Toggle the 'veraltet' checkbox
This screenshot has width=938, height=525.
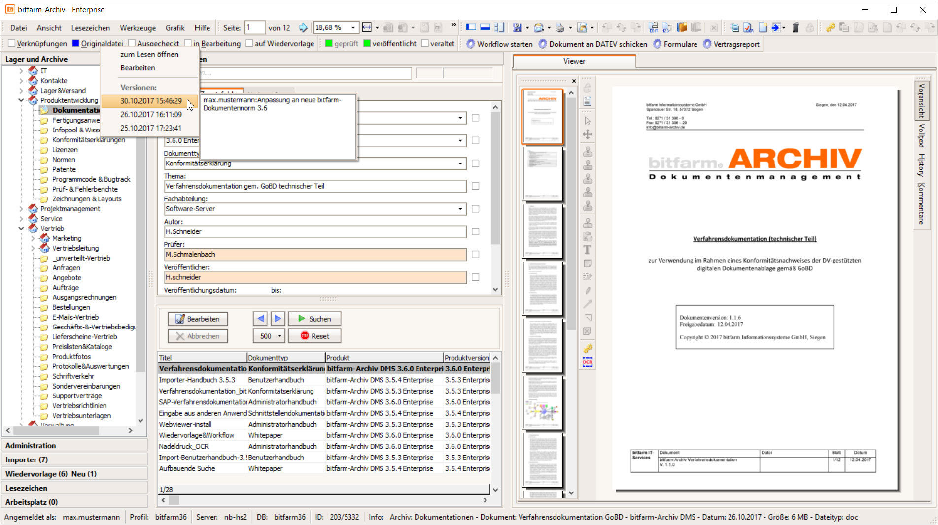[x=425, y=43]
